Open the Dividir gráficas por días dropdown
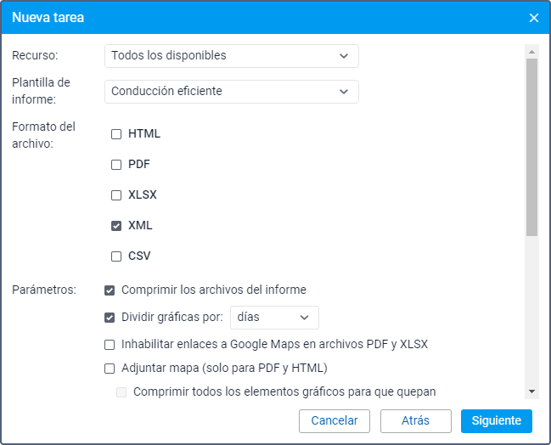Screen dimensions: 551x445 (273, 317)
